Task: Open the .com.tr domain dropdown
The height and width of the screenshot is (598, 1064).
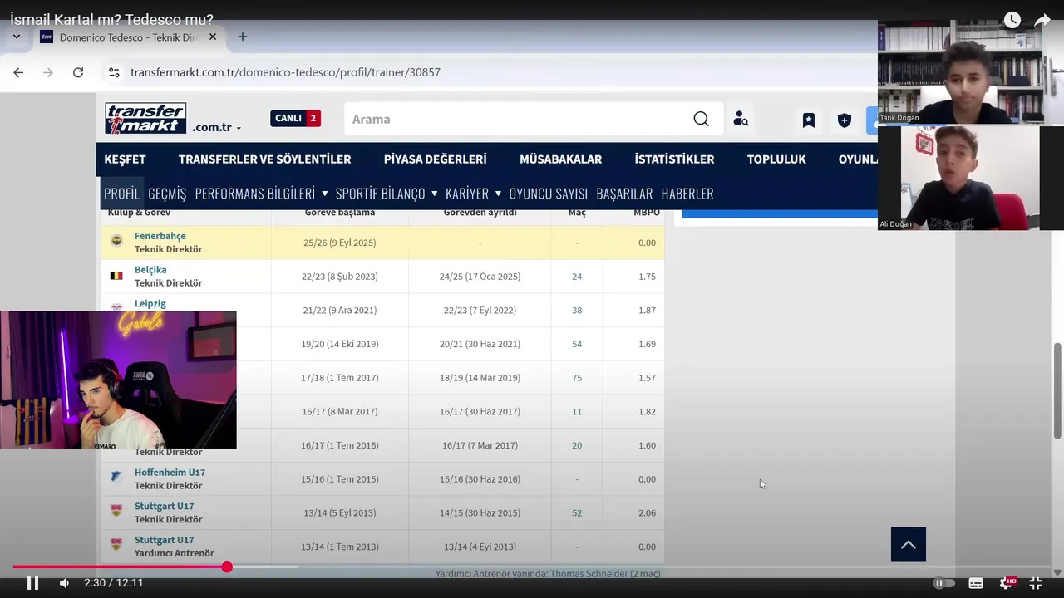Action: (217, 128)
